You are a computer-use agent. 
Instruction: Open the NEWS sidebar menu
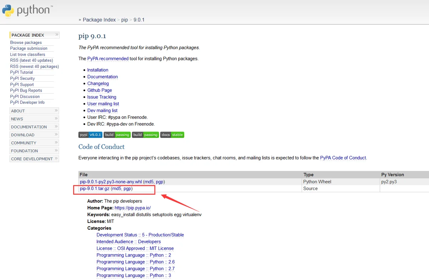(34, 119)
